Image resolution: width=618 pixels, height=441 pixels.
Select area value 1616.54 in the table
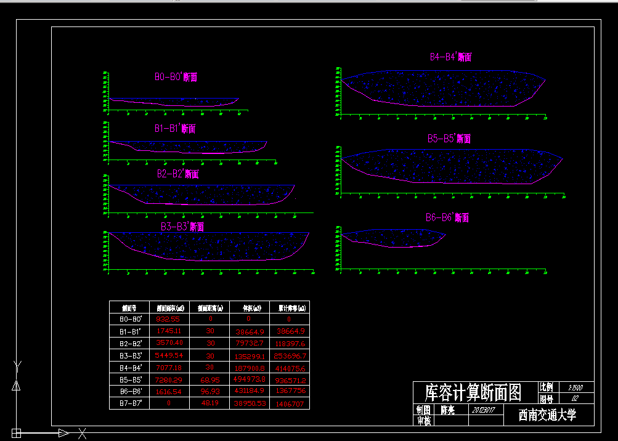(169, 391)
